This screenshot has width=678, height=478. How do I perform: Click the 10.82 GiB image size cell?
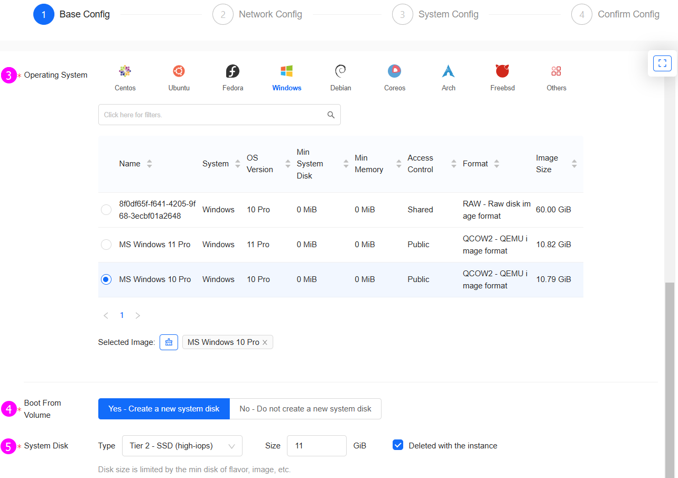point(553,245)
